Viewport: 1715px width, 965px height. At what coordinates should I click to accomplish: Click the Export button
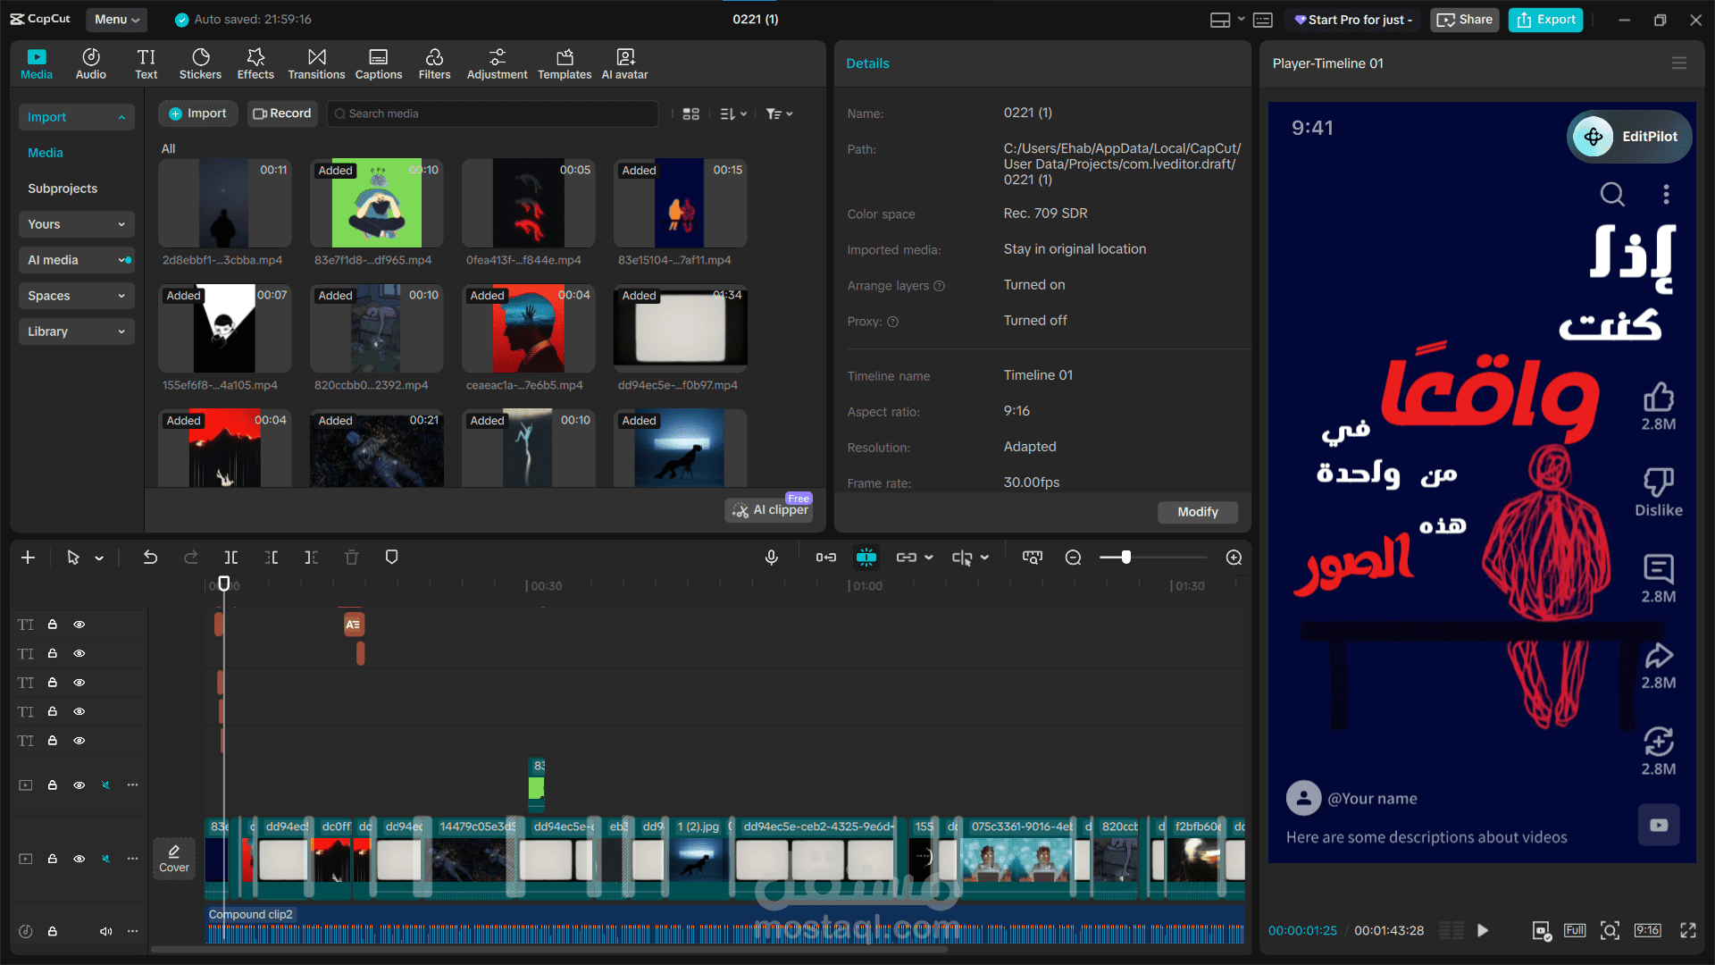(x=1545, y=19)
